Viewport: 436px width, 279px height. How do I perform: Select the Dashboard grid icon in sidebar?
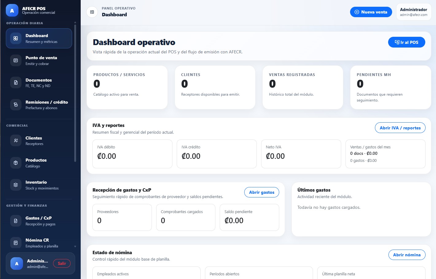(16, 38)
